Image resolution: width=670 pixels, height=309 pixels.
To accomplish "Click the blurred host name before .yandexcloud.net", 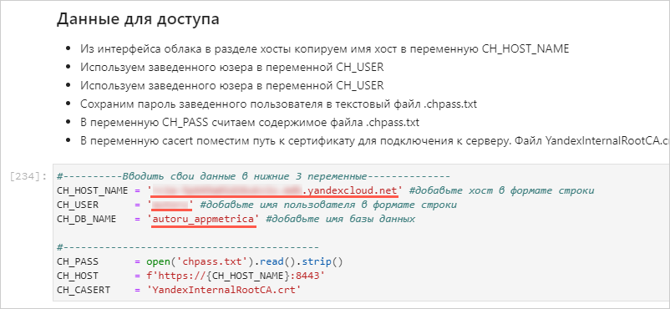I will coord(227,190).
